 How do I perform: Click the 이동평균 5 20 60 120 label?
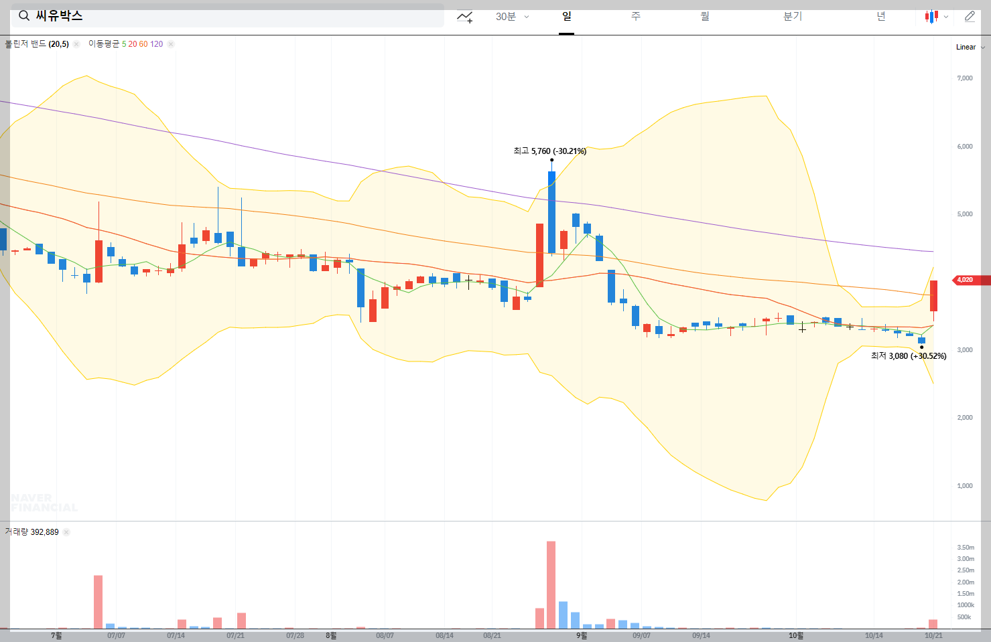125,44
